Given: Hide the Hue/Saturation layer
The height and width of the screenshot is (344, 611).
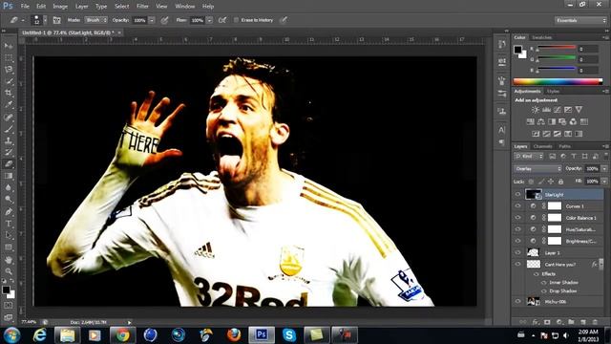Looking at the screenshot, I should (517, 229).
